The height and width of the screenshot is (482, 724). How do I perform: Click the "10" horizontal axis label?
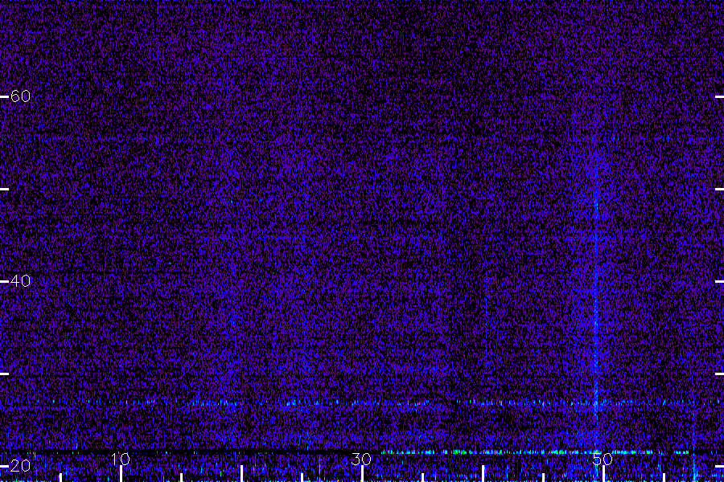coord(120,459)
